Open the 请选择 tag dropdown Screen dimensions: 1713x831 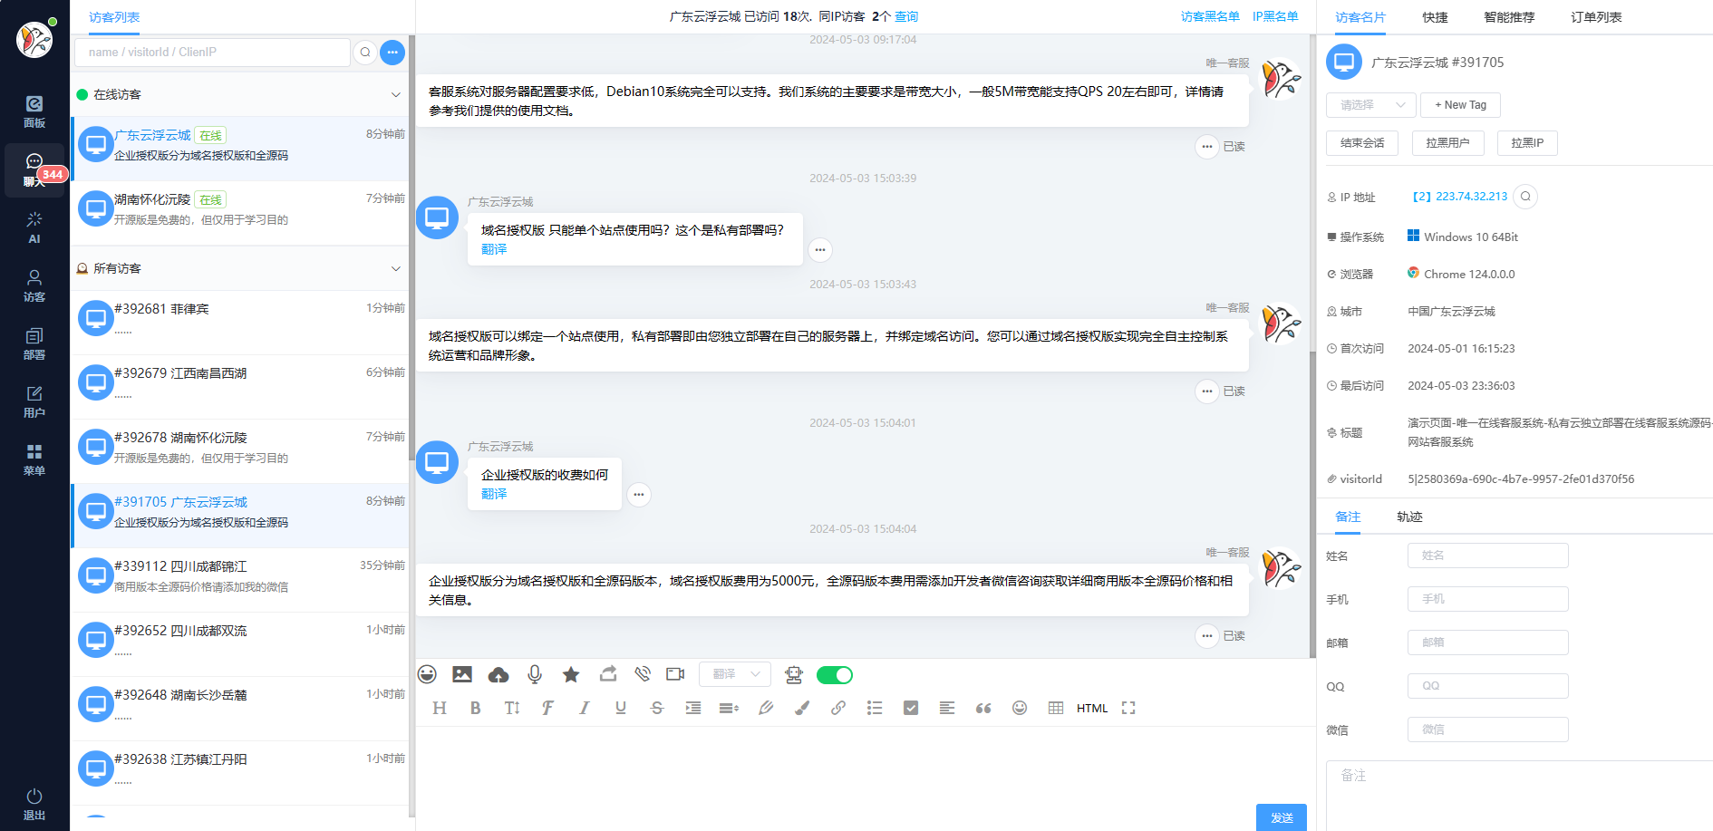point(1371,105)
